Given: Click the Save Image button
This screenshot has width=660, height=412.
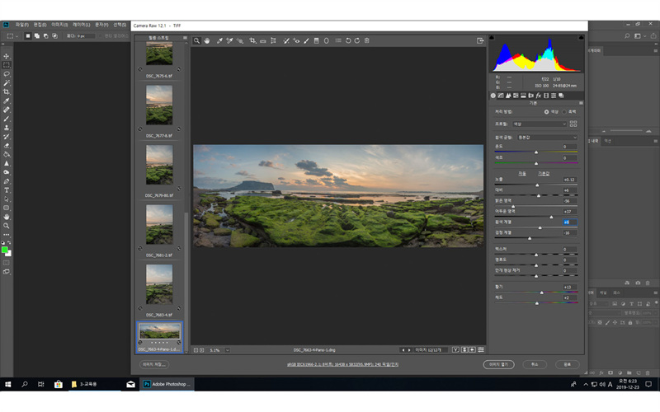Looking at the screenshot, I should [153, 364].
